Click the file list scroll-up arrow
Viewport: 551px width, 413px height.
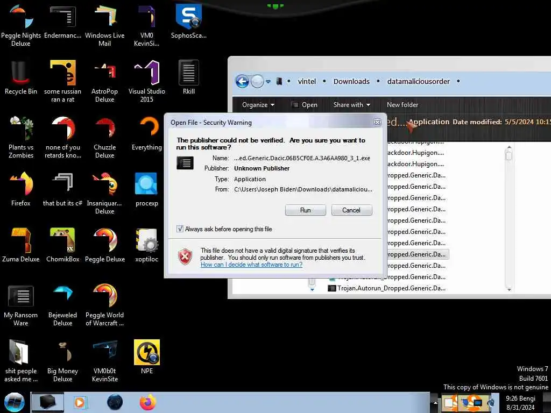tap(509, 147)
